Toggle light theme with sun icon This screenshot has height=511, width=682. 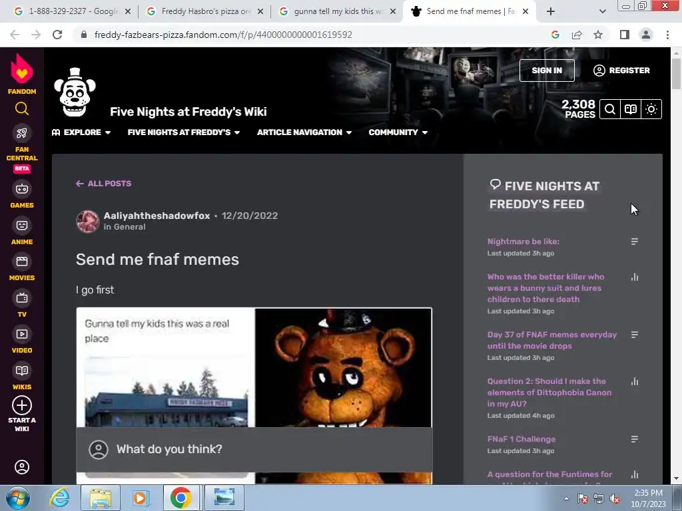pos(651,109)
